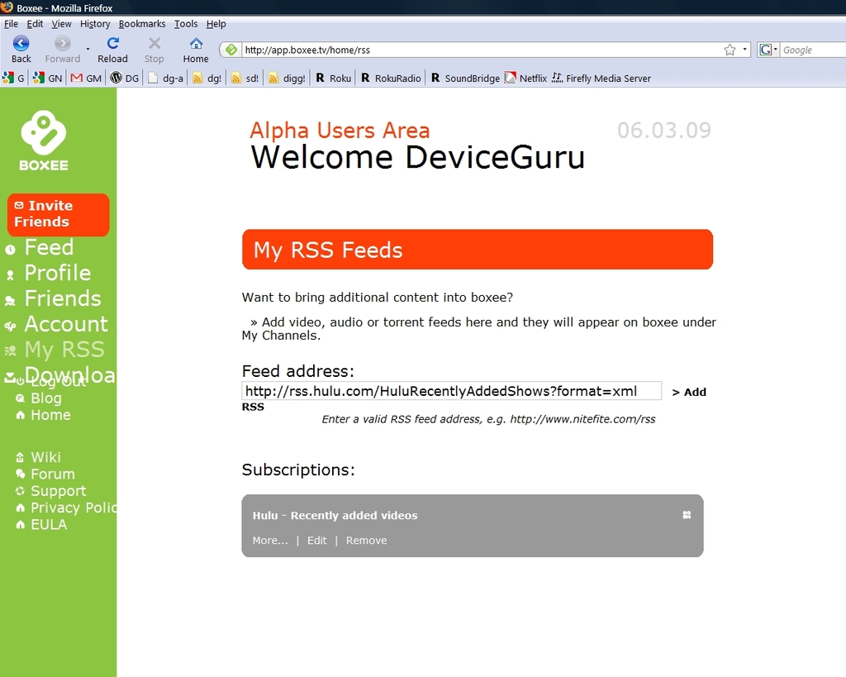Open the RokuRadio bookmark
The height and width of the screenshot is (677, 846).
click(391, 79)
